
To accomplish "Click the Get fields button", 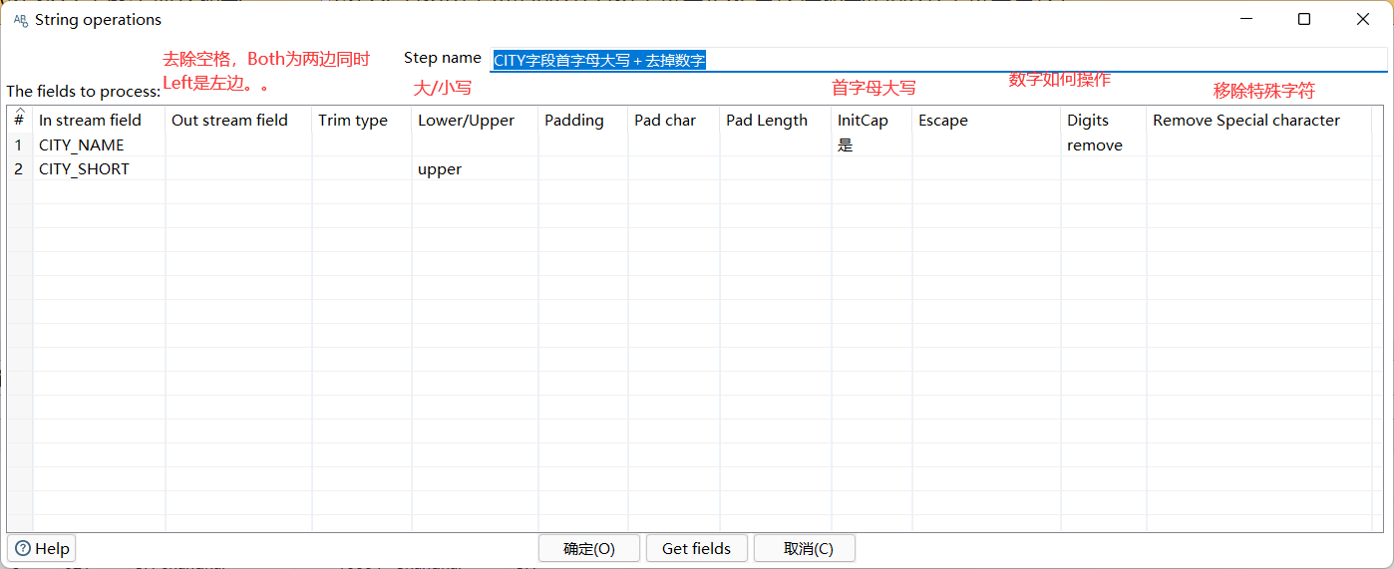I will [x=697, y=548].
